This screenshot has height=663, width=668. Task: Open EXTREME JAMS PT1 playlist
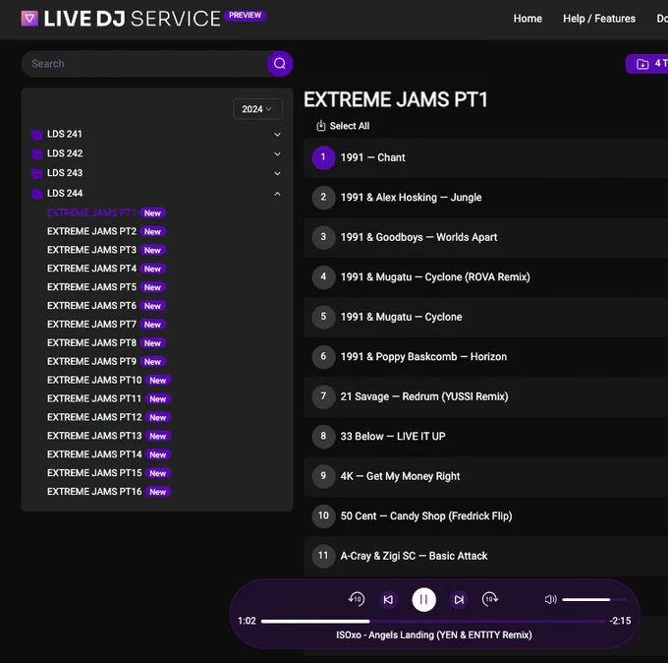coord(91,212)
